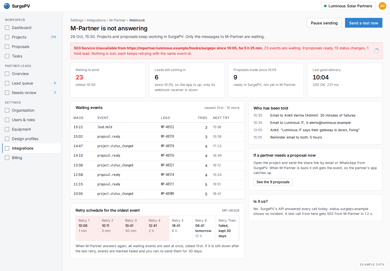Click the 10:05 project.status_changed MP-48309 row
This screenshot has width=390, height=271.
[157, 194]
